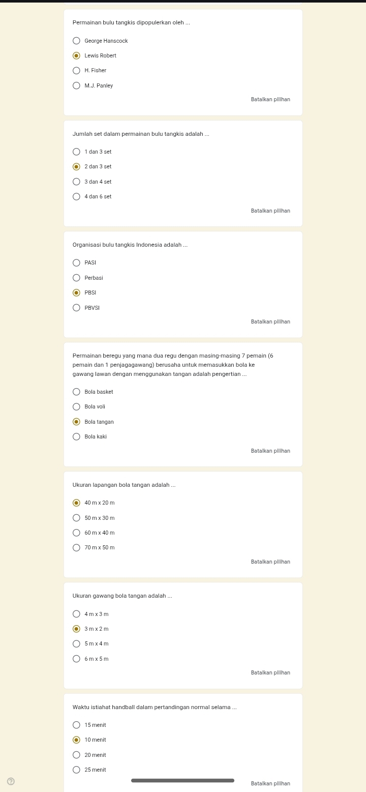Choose PBVSI option

coord(76,308)
